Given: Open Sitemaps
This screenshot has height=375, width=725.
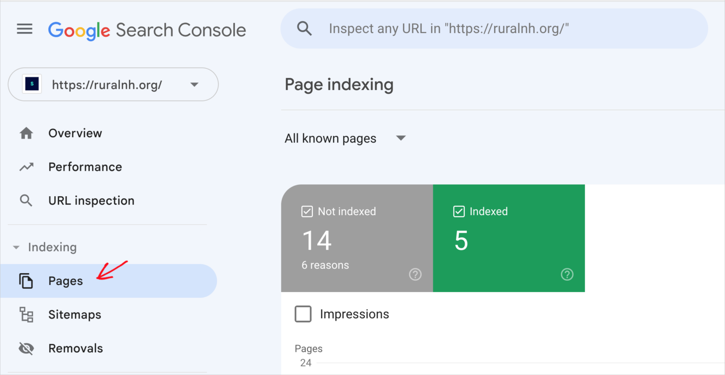Looking at the screenshot, I should tap(75, 315).
